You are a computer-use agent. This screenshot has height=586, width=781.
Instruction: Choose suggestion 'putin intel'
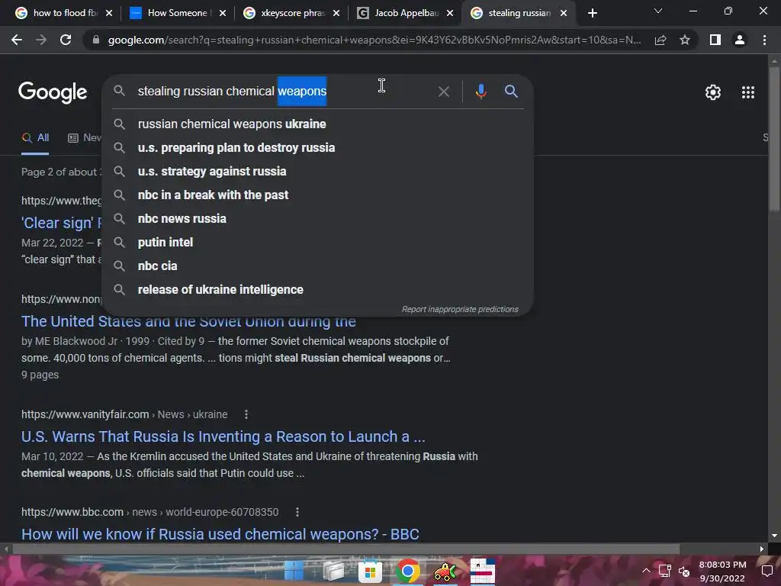(317, 243)
